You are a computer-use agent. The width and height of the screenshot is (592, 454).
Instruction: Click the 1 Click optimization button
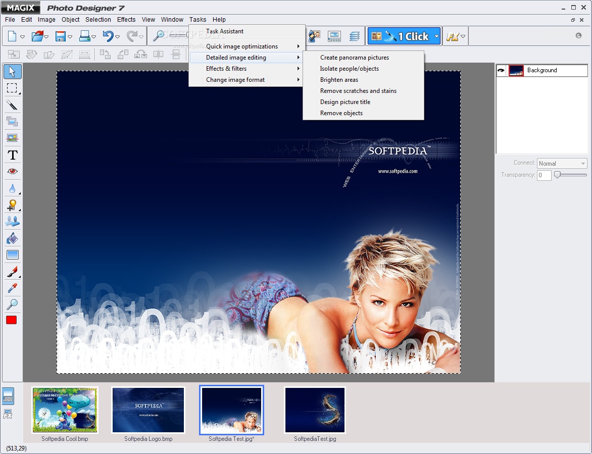(x=400, y=36)
